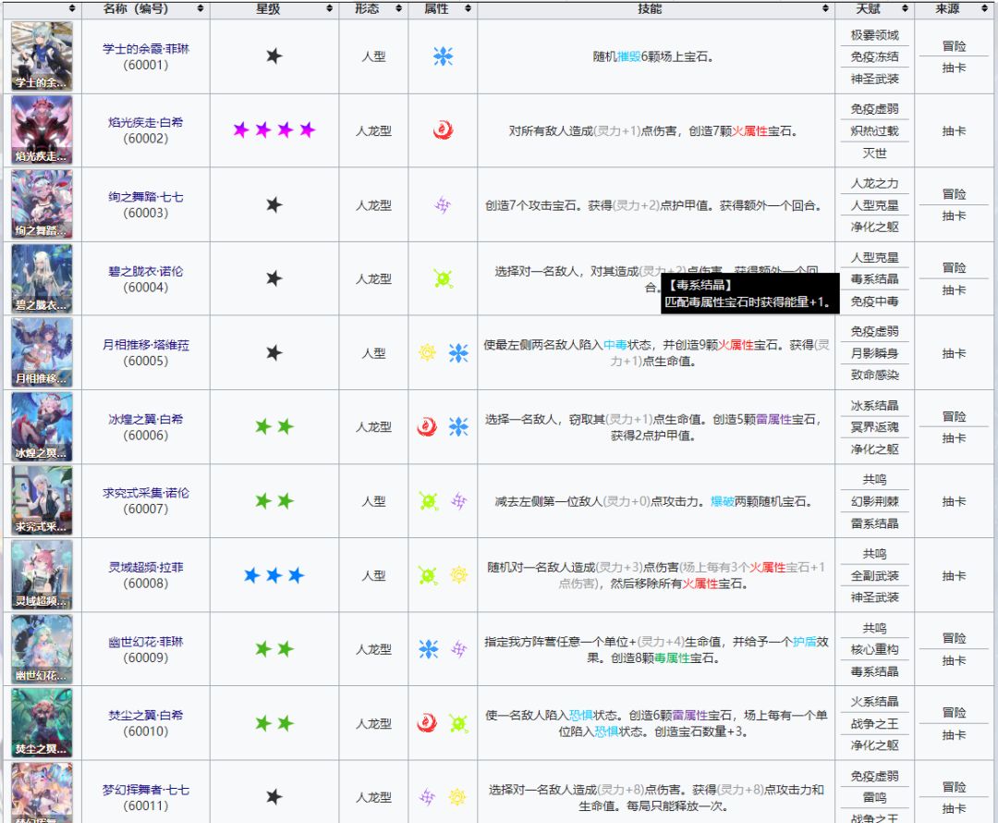The image size is (998, 823).
Task: Select the 人龙之力 talent entry
Action: click(x=874, y=183)
